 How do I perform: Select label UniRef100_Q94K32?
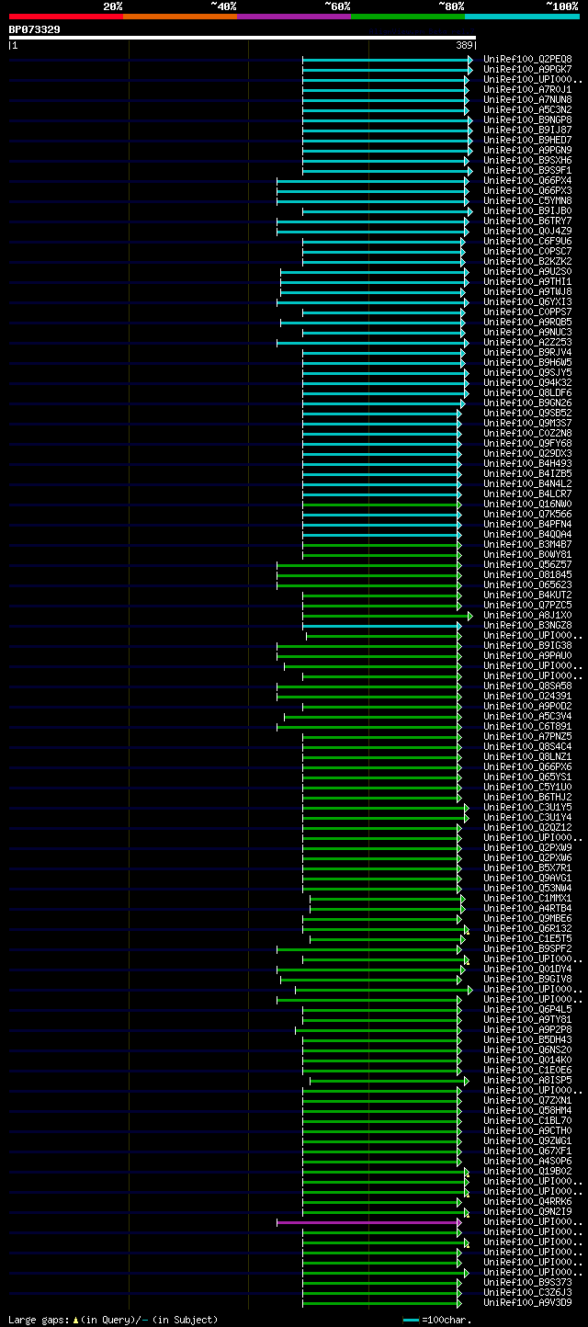(x=527, y=382)
